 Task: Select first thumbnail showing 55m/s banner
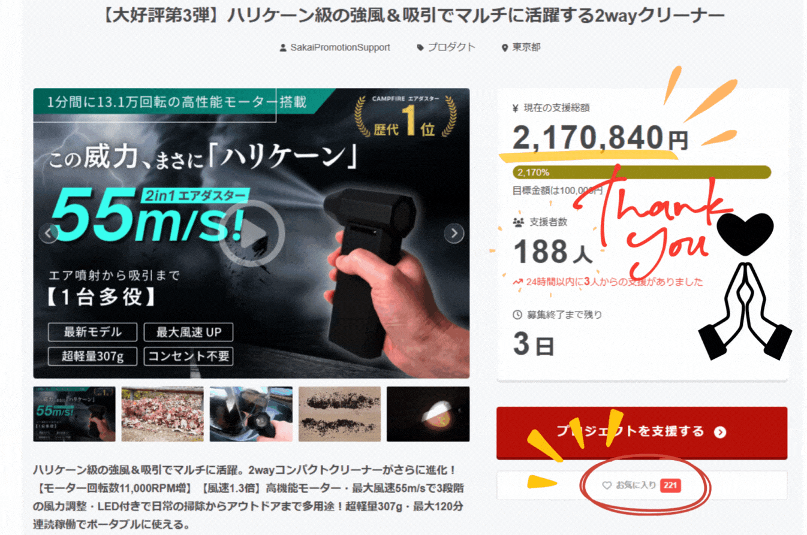[74, 414]
